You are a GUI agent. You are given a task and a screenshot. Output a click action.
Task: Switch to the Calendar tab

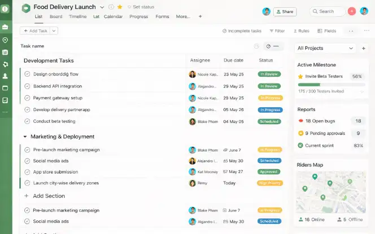[x=113, y=16]
